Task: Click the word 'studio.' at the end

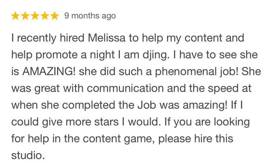Action: tap(28, 155)
